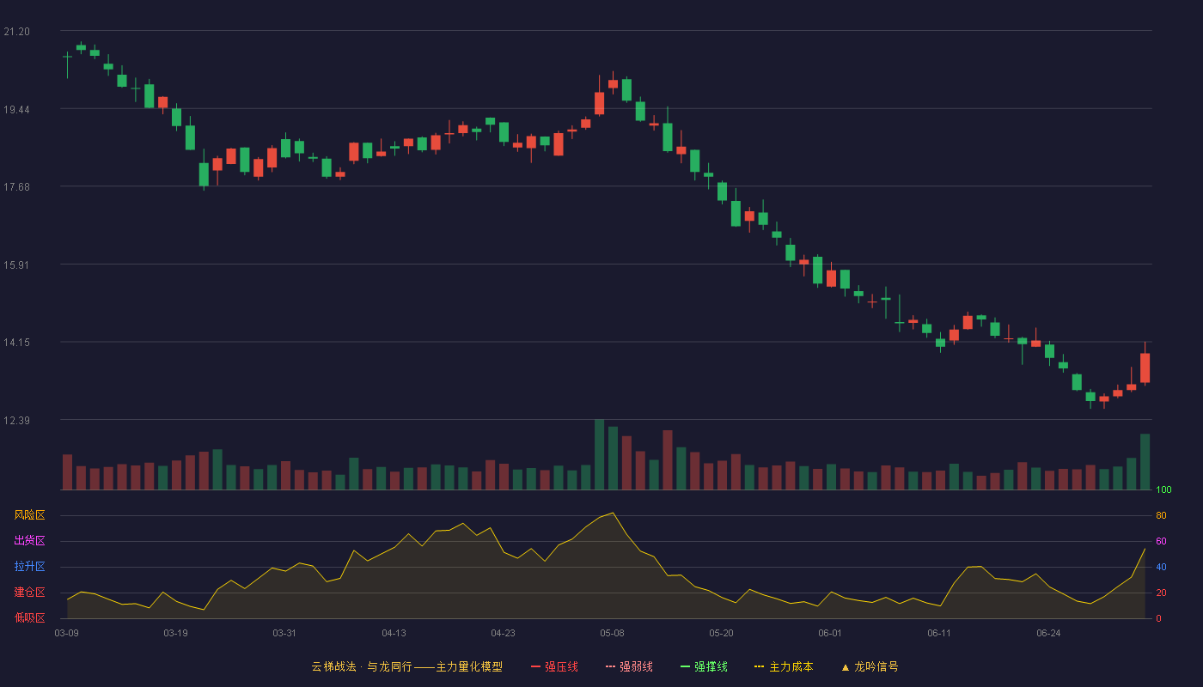Toggle the 主力成本 legend entry

coord(784,666)
